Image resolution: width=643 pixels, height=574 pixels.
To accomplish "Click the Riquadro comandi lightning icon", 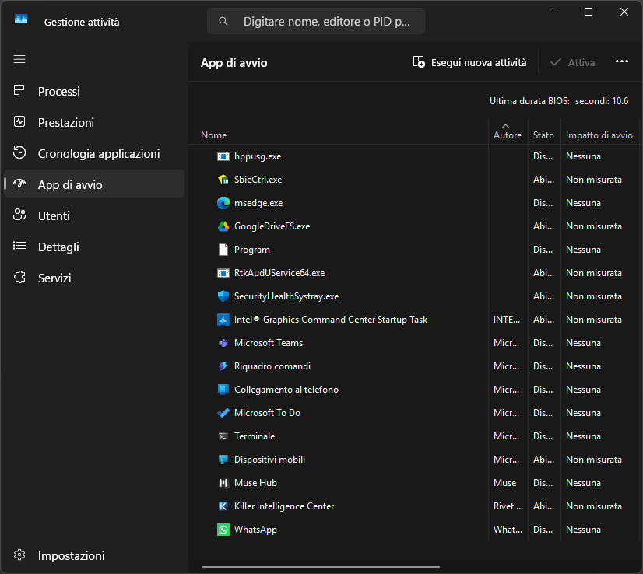I will pyautogui.click(x=223, y=366).
